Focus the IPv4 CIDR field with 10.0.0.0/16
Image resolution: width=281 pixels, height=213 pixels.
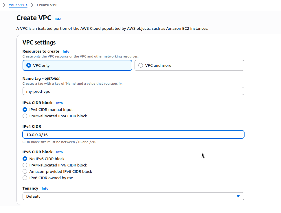point(133,134)
